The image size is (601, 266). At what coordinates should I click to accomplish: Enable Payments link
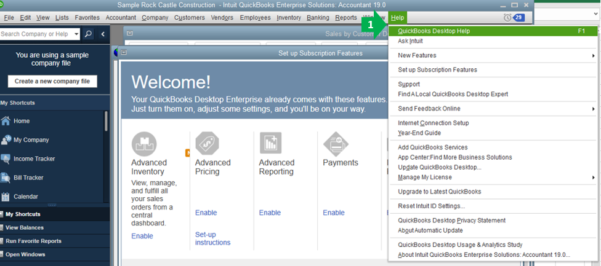[334, 213]
